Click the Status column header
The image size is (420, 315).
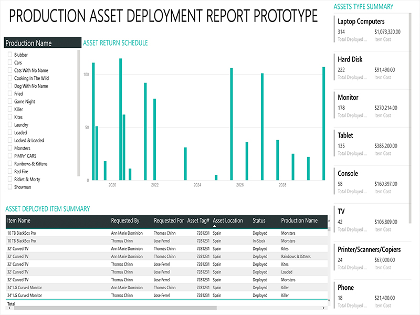259,220
